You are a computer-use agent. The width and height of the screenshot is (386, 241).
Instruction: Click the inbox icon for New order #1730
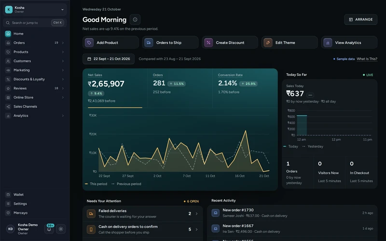coord(215,213)
